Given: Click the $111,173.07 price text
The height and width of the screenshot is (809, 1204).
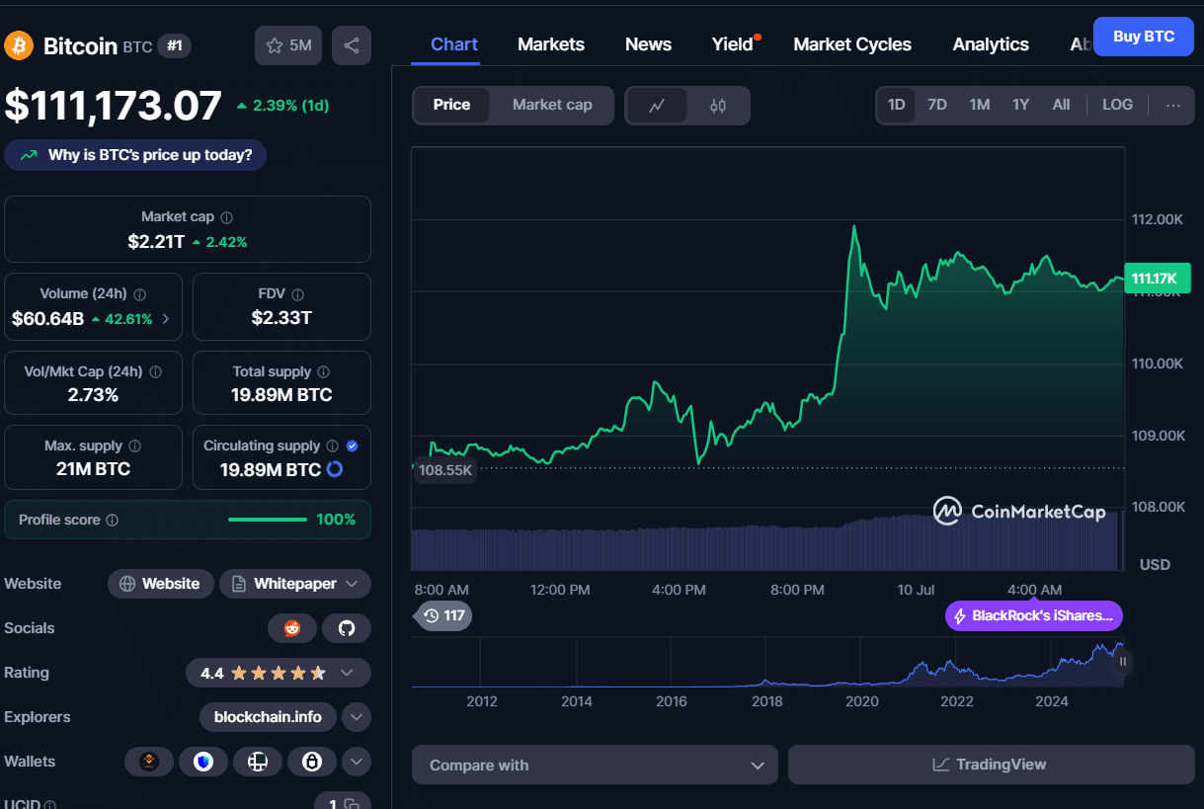Looking at the screenshot, I should point(114,106).
